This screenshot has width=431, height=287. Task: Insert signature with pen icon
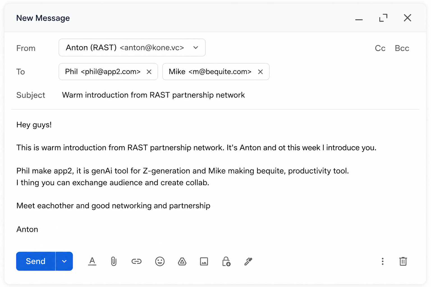248,261
